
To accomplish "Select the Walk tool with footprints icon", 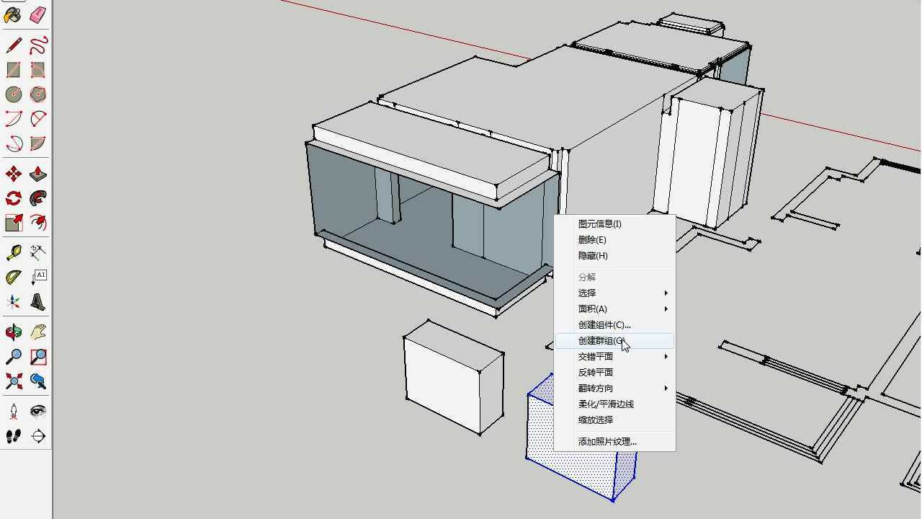I will tap(12, 435).
